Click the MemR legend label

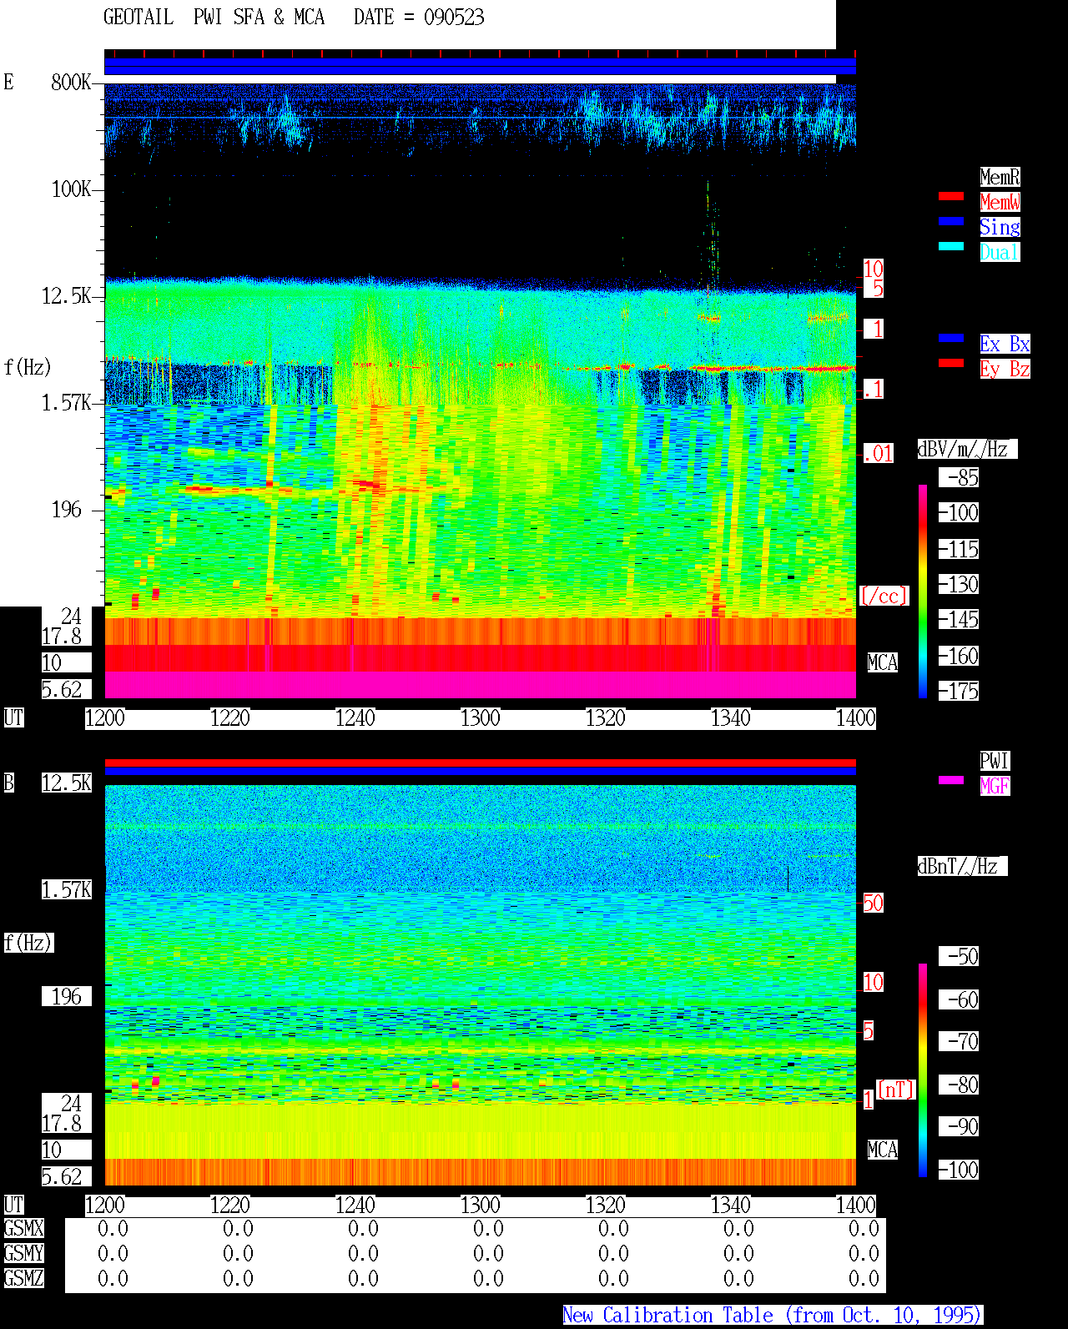pos(1000,177)
